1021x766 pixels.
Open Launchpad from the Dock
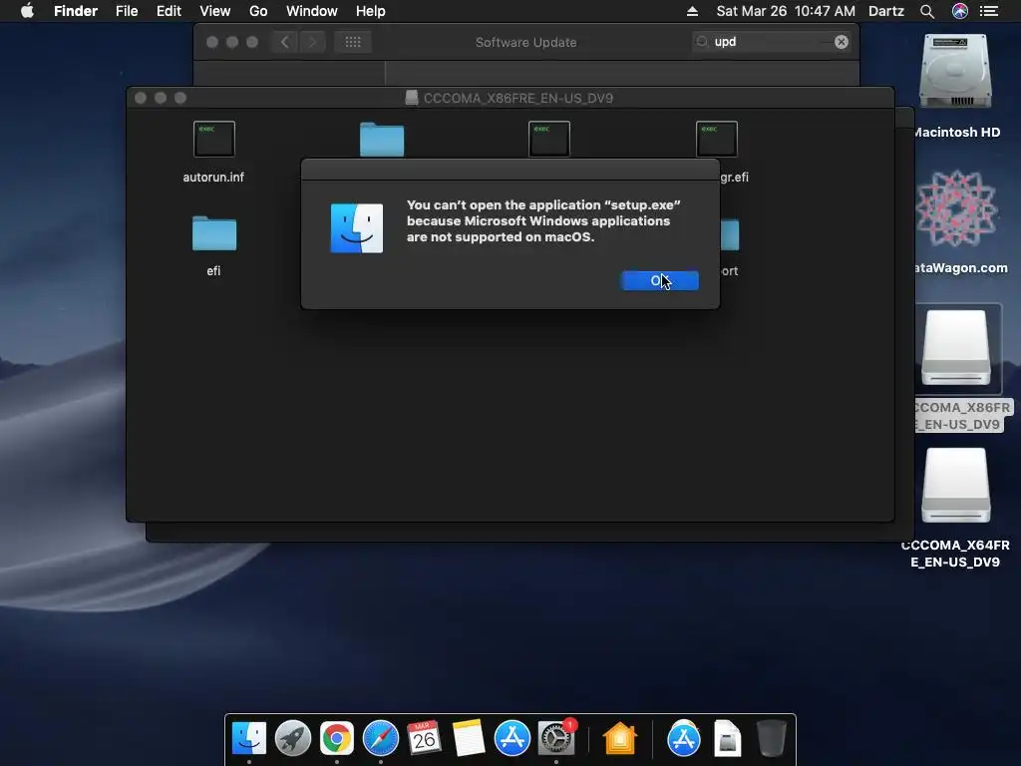(293, 738)
